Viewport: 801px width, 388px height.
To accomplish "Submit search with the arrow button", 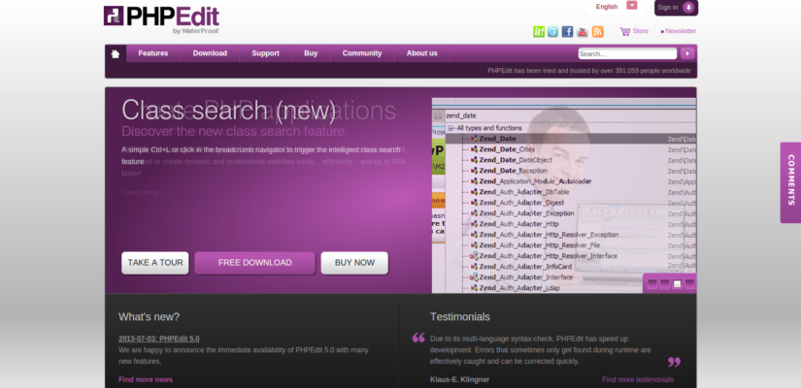I will click(x=687, y=53).
